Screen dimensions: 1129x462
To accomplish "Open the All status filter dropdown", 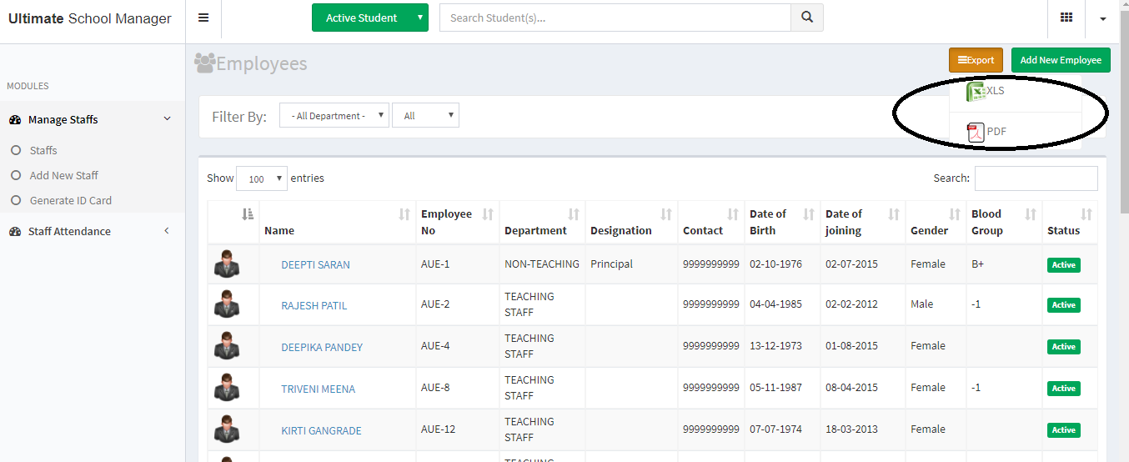I will click(x=425, y=116).
